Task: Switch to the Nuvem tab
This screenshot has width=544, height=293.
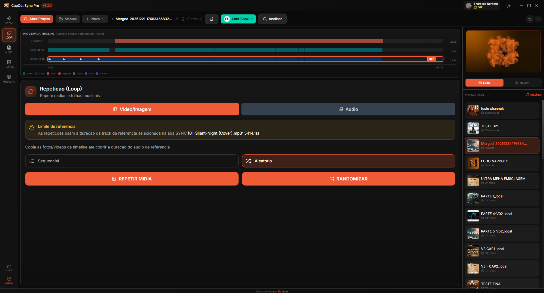Action: coord(523,83)
